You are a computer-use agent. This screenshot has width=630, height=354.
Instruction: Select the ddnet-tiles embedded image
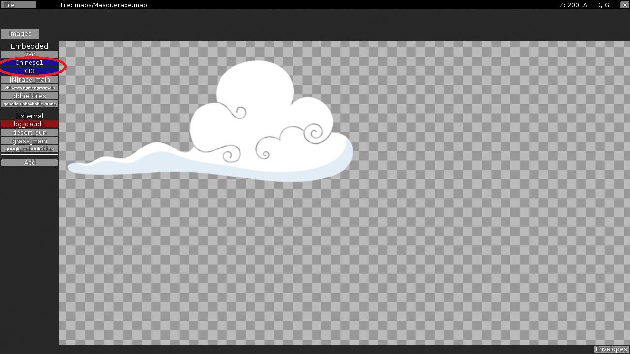(30, 96)
